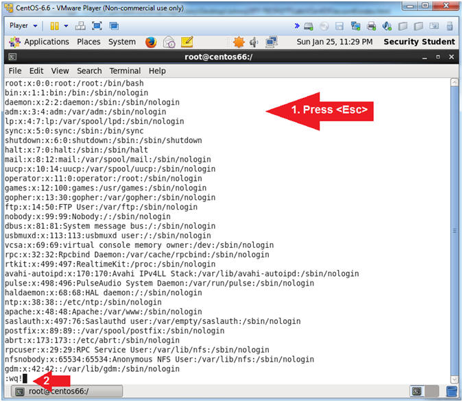Close the root@centos66 terminal window
This screenshot has width=463, height=402.
coord(451,57)
